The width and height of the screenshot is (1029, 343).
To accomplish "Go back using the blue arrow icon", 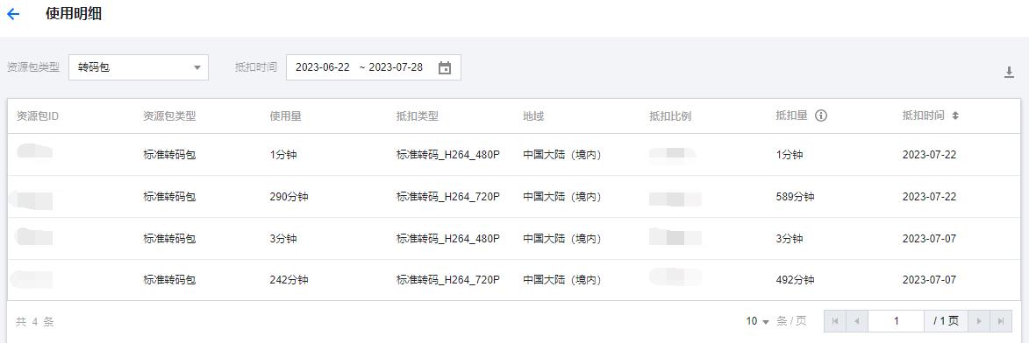I will (13, 14).
